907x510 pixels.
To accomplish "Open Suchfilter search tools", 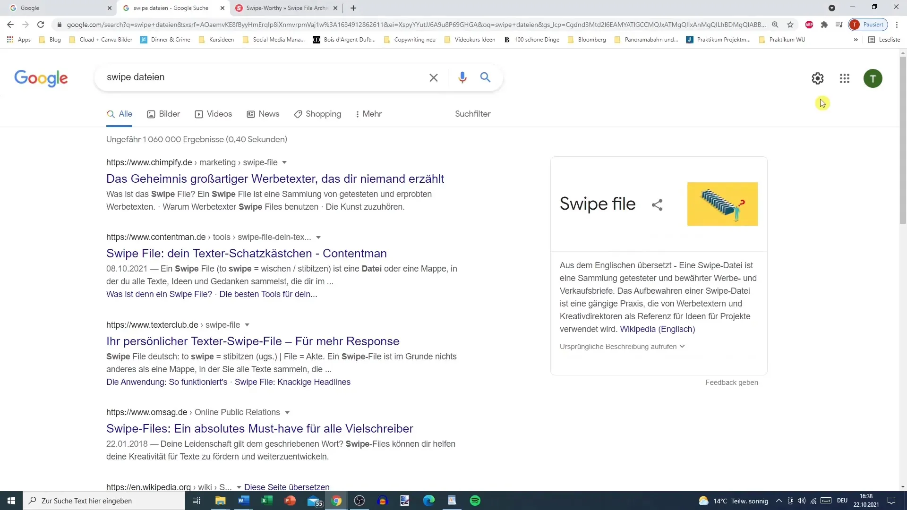I will [x=472, y=114].
